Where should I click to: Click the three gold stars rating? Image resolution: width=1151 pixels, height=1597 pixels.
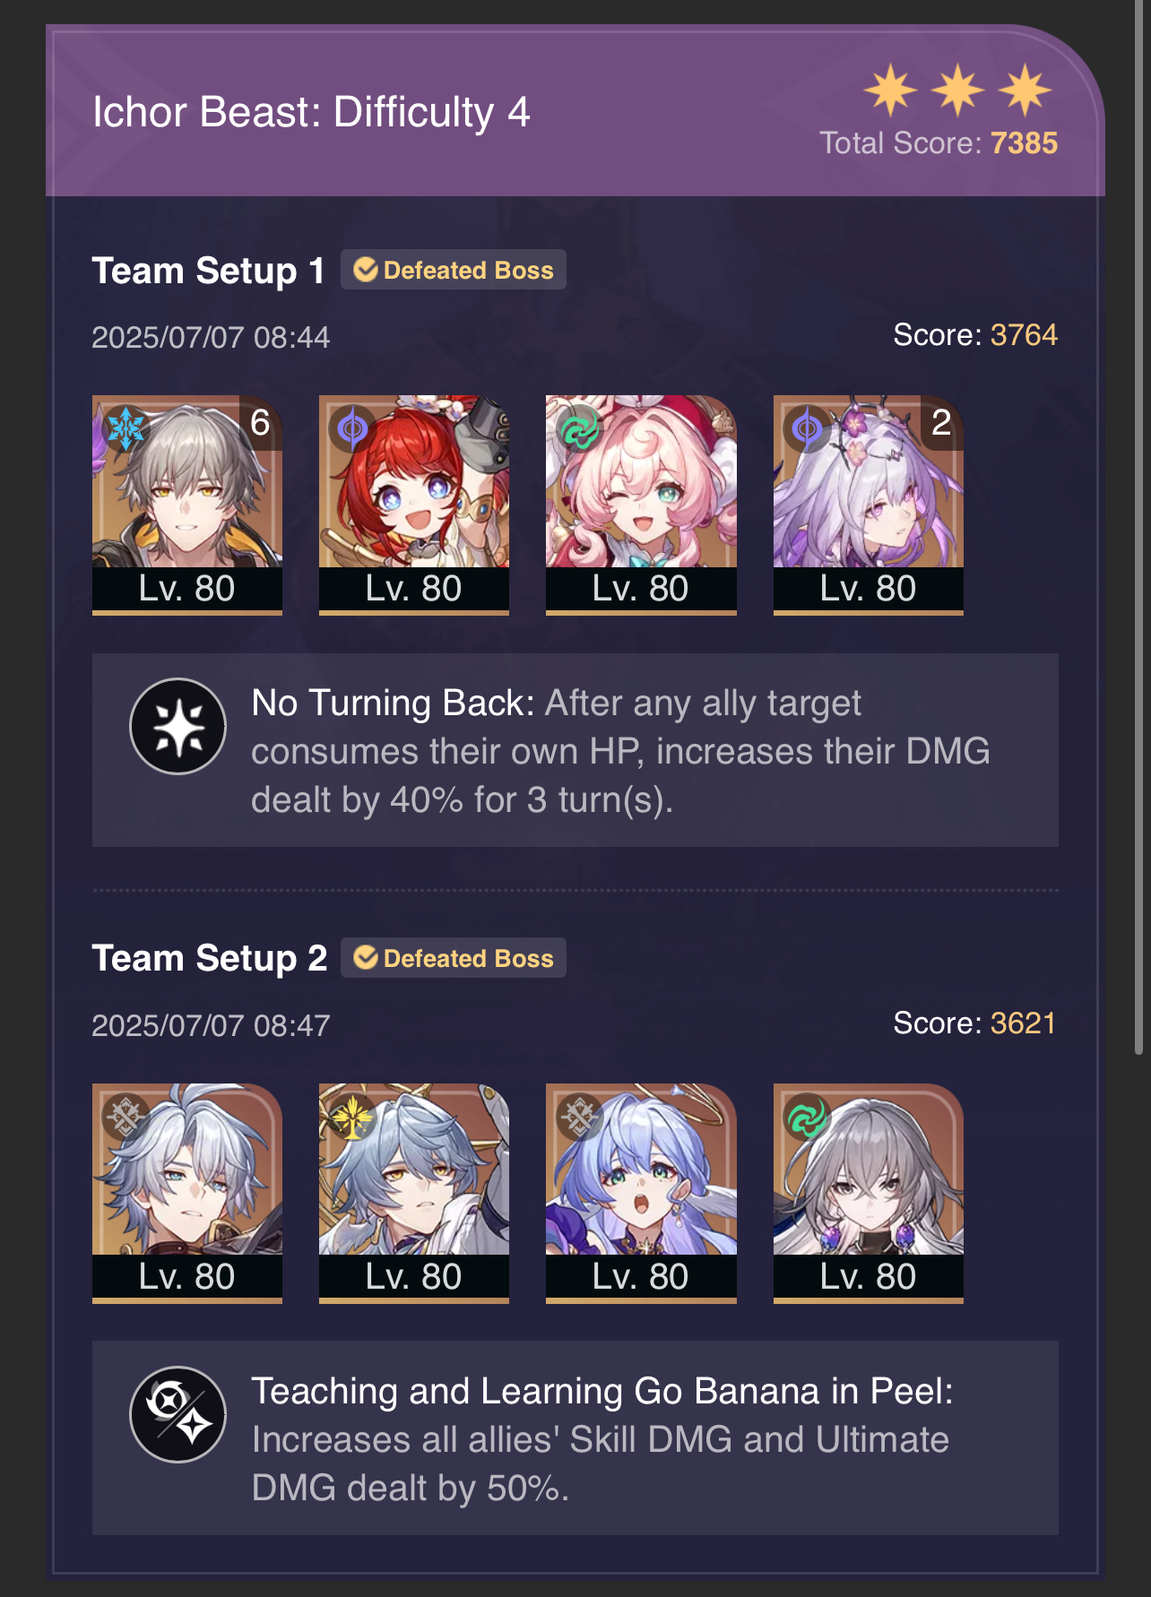(x=957, y=91)
